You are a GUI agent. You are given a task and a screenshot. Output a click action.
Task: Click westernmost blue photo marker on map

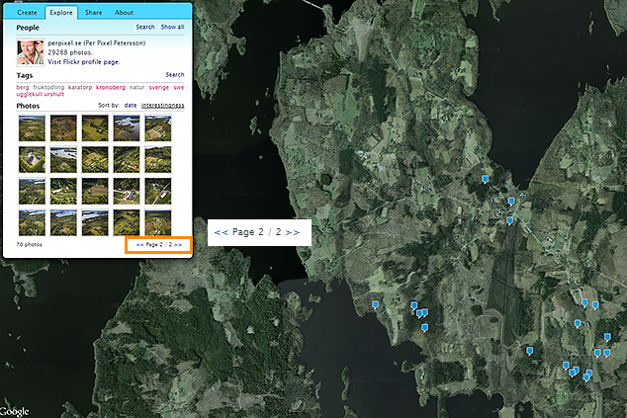[x=375, y=305]
